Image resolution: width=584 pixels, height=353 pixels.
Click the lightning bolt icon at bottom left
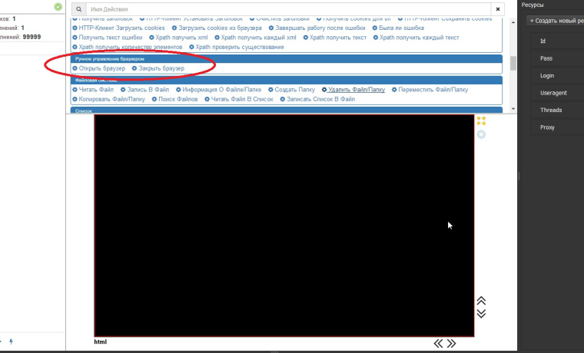pos(11,341)
